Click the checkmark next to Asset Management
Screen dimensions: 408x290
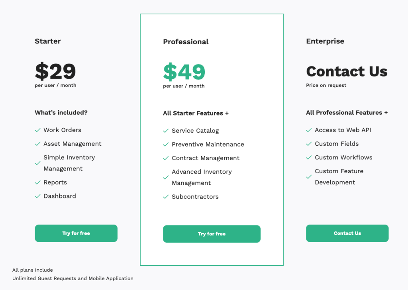click(37, 144)
